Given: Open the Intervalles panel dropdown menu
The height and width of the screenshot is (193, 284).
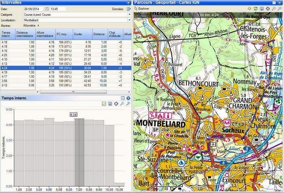Looking at the screenshot, I should click(128, 2).
